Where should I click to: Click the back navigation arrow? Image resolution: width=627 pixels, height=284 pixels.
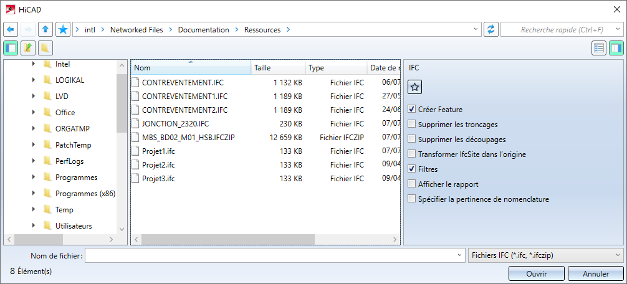coord(10,30)
